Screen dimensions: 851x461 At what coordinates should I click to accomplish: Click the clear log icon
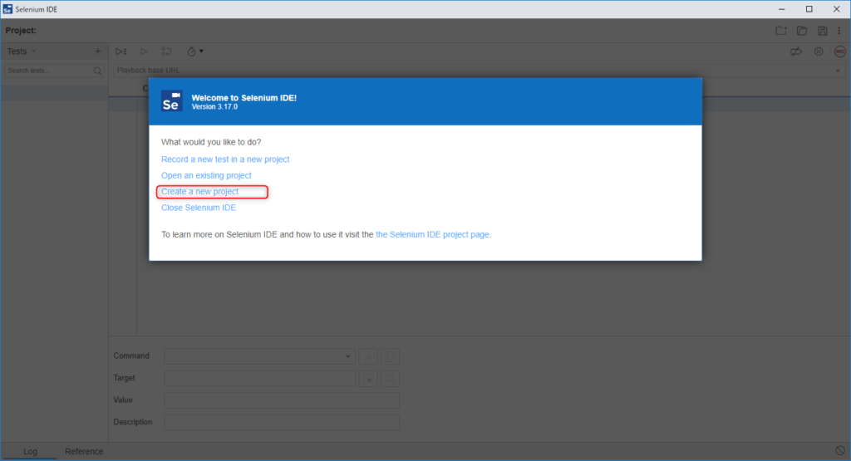pos(840,451)
